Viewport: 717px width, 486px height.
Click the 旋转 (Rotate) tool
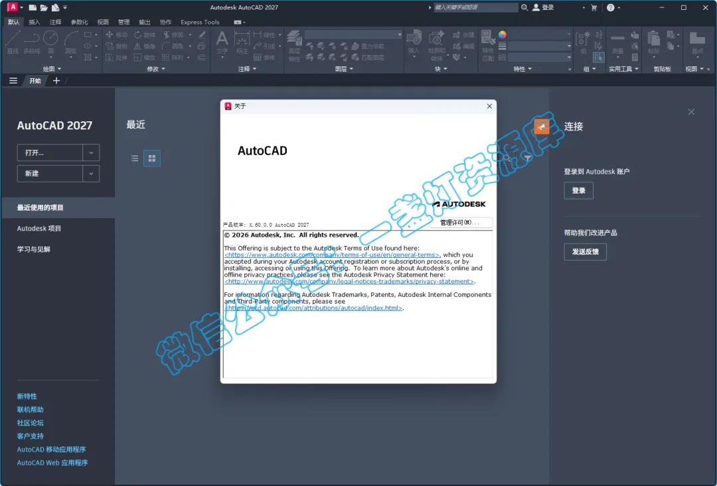coord(145,34)
